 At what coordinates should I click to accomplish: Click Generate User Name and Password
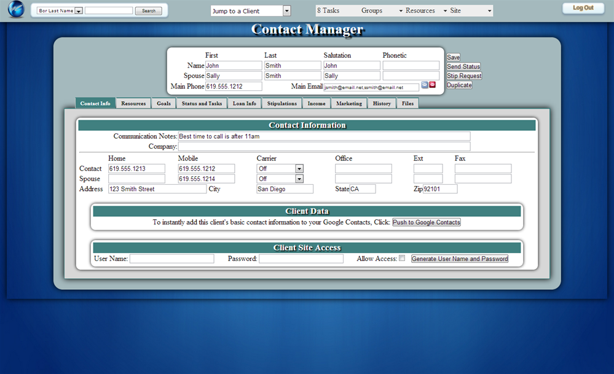(459, 259)
